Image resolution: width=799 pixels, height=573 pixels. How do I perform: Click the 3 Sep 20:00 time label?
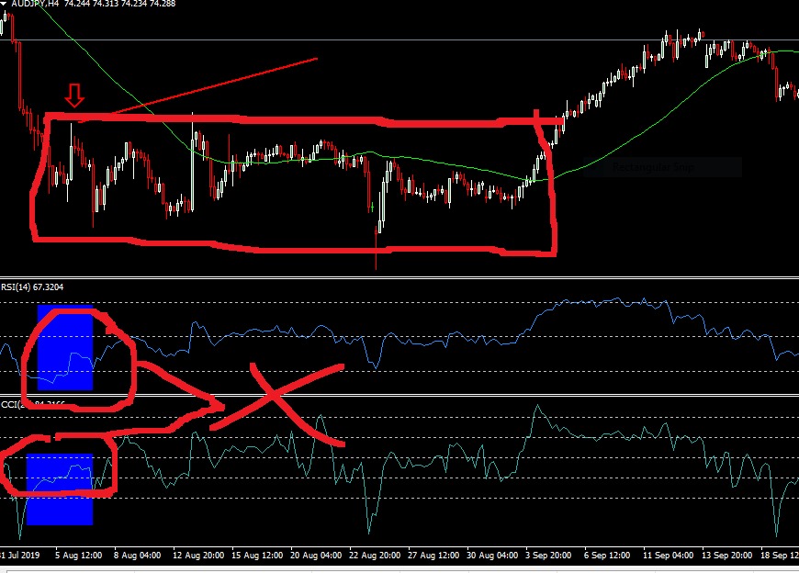(546, 556)
